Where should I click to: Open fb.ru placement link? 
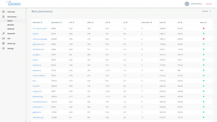[34, 81]
